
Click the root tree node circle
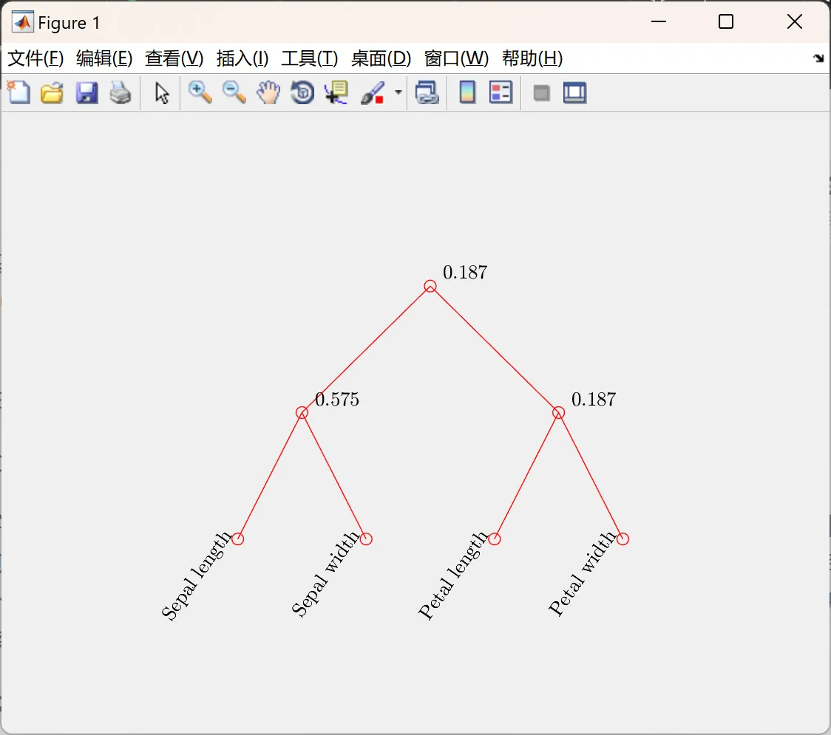[x=430, y=287]
